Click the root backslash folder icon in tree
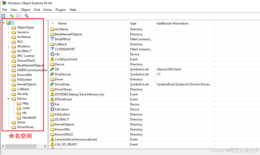The height and width of the screenshot is (155, 260). [9, 23]
